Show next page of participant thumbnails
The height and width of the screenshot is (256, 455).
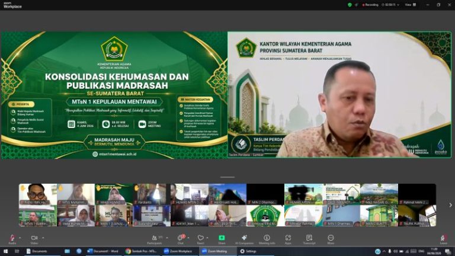[x=450, y=205]
